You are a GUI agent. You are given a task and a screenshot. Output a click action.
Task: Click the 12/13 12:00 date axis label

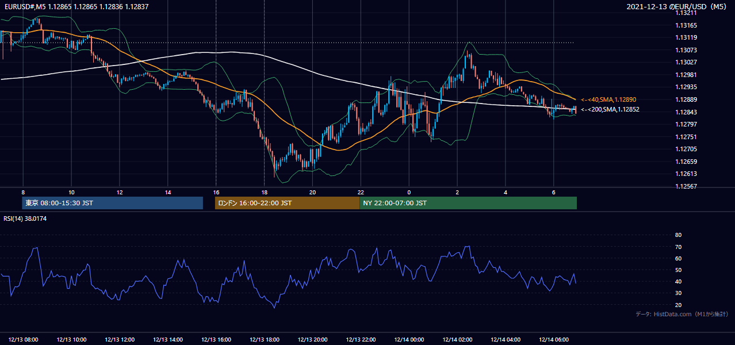120,340
